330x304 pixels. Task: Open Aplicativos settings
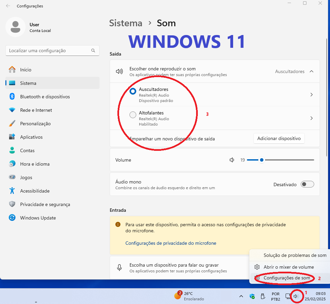(52, 137)
